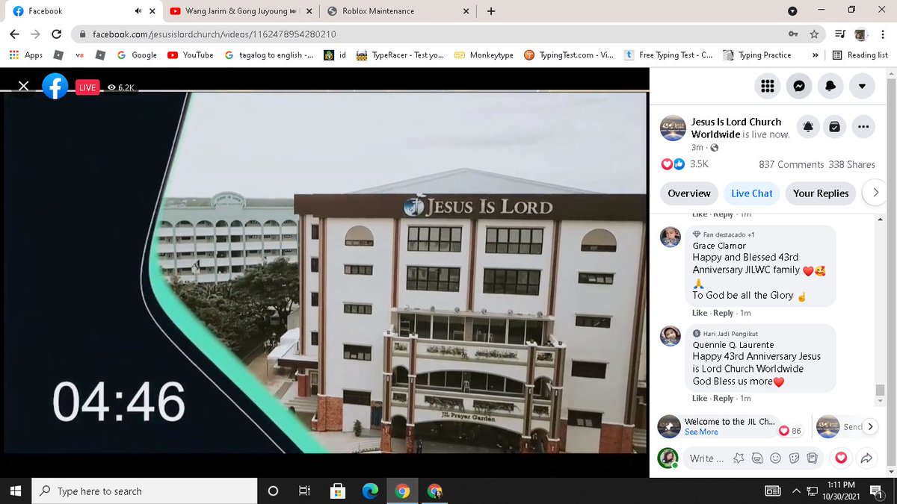Click the 86 heart reaction on pinned comment
Image resolution: width=897 pixels, height=504 pixels.
(790, 431)
